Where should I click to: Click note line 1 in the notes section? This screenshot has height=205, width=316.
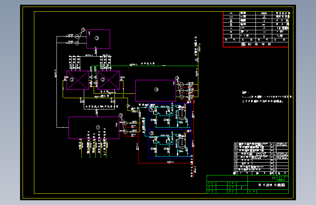[x=267, y=97]
